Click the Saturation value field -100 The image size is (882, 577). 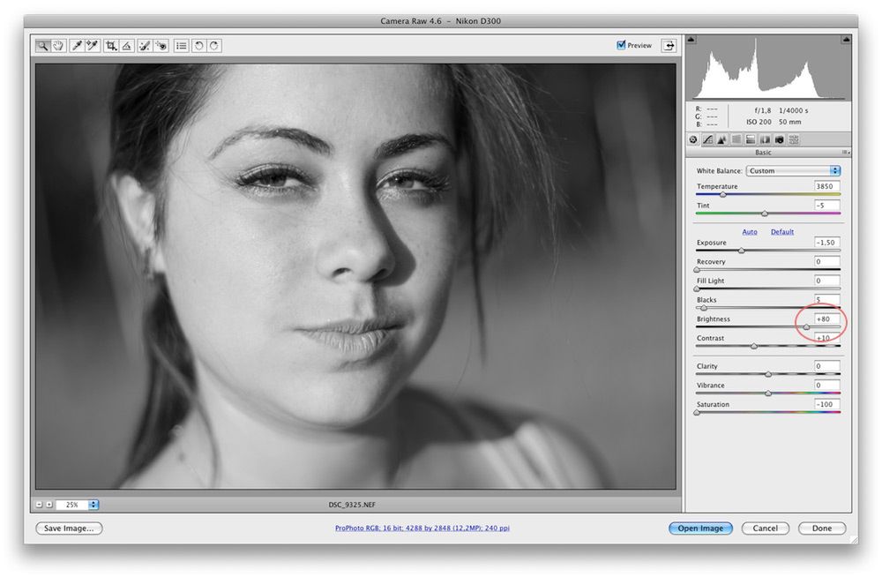(827, 405)
